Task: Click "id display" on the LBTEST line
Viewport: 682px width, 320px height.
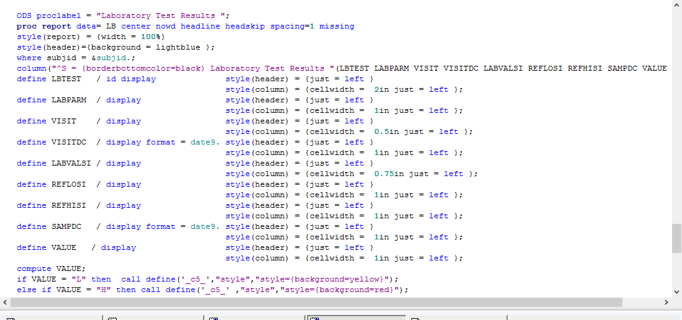Action: point(130,79)
